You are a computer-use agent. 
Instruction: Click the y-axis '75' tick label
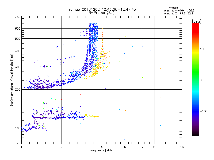click(19, 143)
